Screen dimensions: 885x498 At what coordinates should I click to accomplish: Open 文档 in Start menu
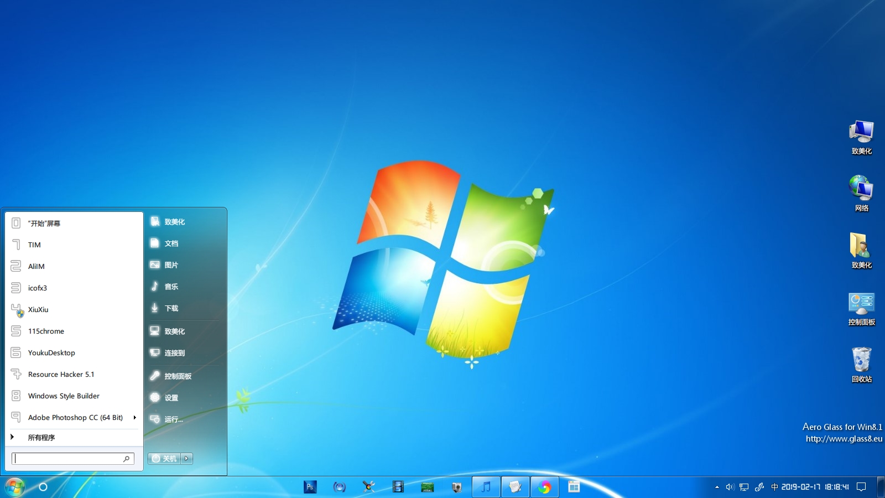click(x=185, y=243)
